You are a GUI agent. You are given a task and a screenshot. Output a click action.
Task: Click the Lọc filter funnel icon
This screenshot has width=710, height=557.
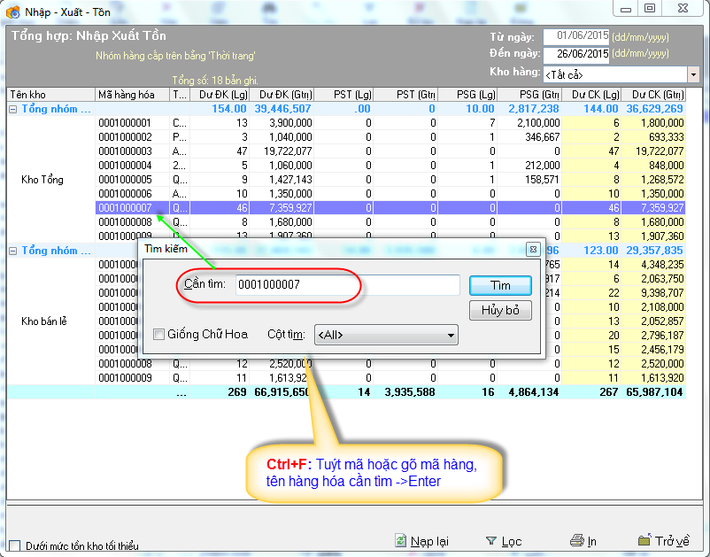(x=491, y=540)
